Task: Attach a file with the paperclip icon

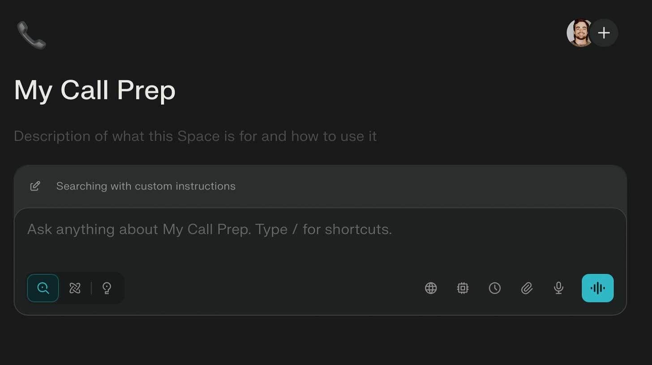Action: [x=527, y=288]
